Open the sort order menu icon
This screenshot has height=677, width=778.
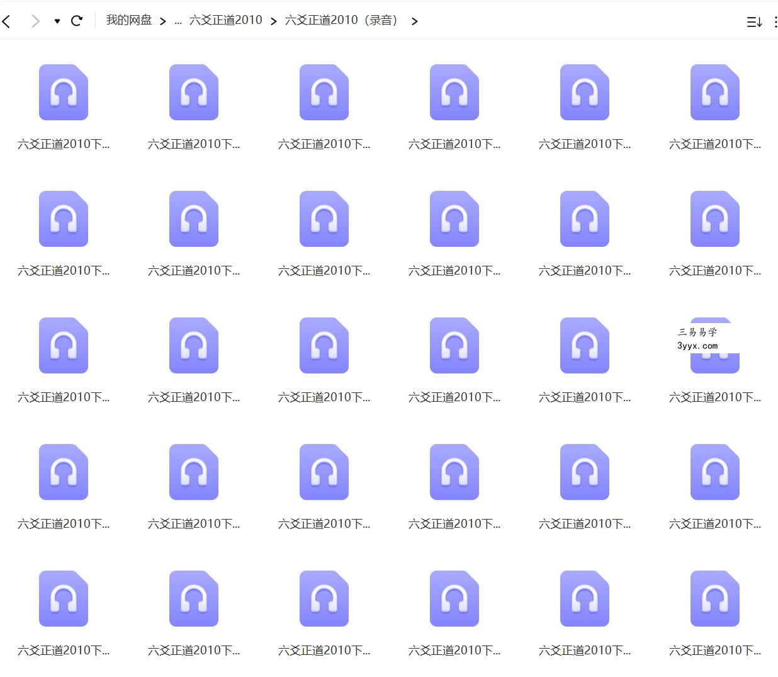tap(754, 22)
